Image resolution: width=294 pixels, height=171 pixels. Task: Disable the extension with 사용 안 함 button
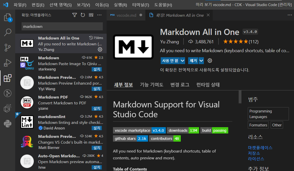170,61
